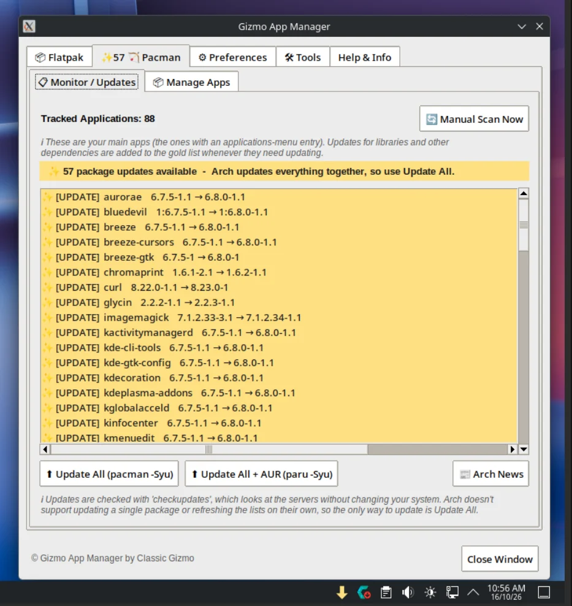Open Arch News
Viewport: 572px width, 606px height.
pos(490,474)
